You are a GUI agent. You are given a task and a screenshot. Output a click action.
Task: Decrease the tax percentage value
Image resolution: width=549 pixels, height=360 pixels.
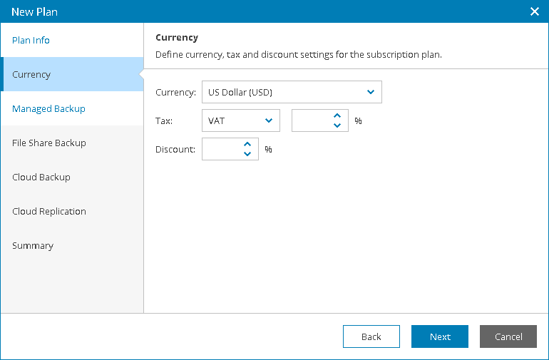tap(337, 125)
